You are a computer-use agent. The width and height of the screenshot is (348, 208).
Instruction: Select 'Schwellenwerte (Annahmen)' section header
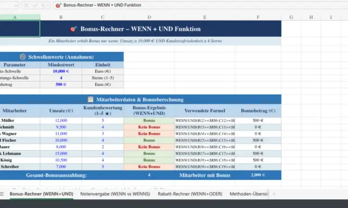(x=61, y=57)
